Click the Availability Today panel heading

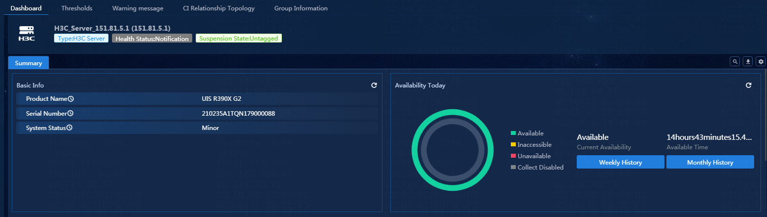[x=420, y=86]
